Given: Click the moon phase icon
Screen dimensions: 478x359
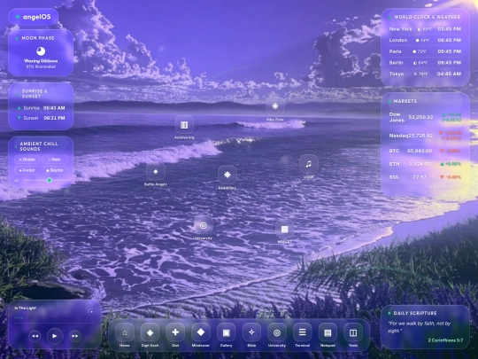Looking at the screenshot, I should [x=41, y=51].
